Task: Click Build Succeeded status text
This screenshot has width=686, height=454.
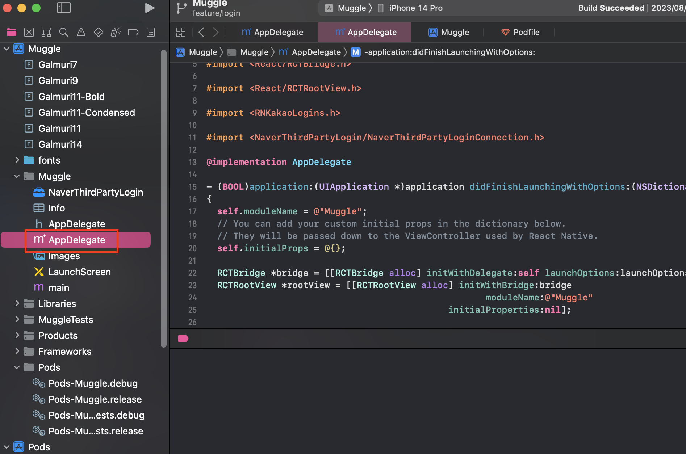Action: [x=611, y=8]
